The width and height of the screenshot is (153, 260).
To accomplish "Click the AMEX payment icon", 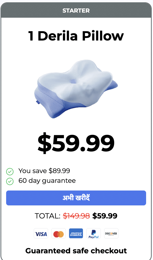I will (76, 233).
